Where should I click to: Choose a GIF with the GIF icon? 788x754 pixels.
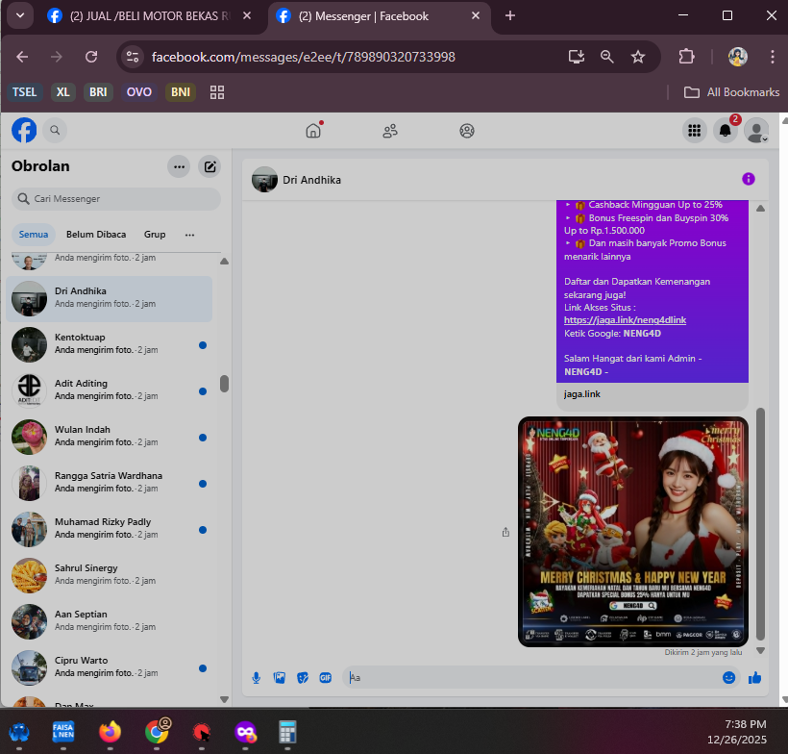pyautogui.click(x=326, y=678)
